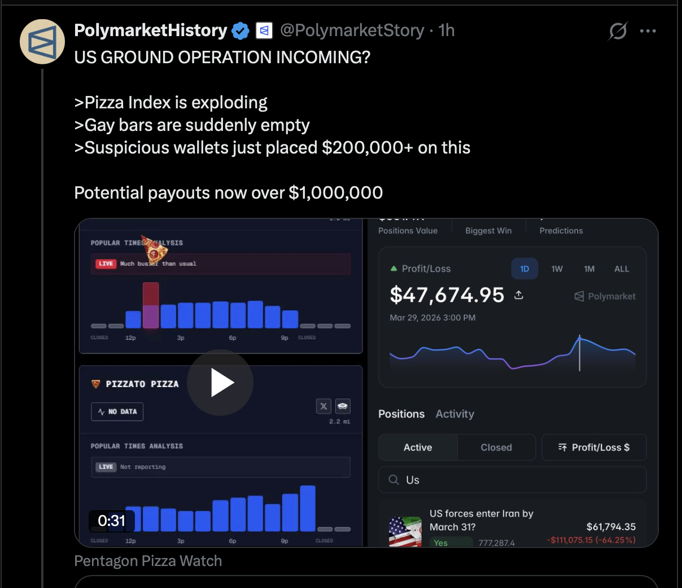Show Active positions
This screenshot has width=682, height=588.
coord(418,447)
